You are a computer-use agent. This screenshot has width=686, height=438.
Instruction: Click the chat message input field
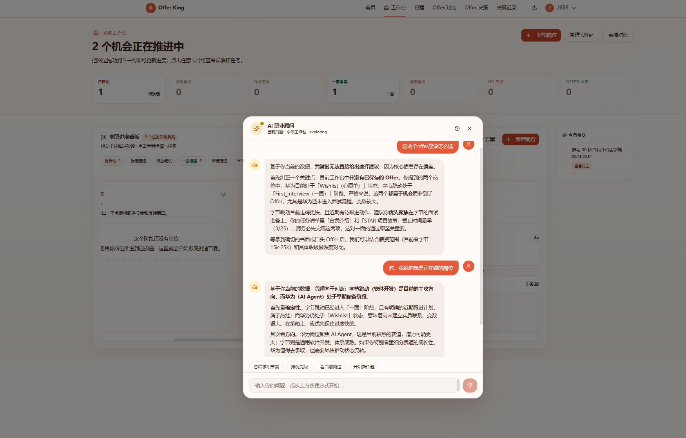click(x=353, y=386)
